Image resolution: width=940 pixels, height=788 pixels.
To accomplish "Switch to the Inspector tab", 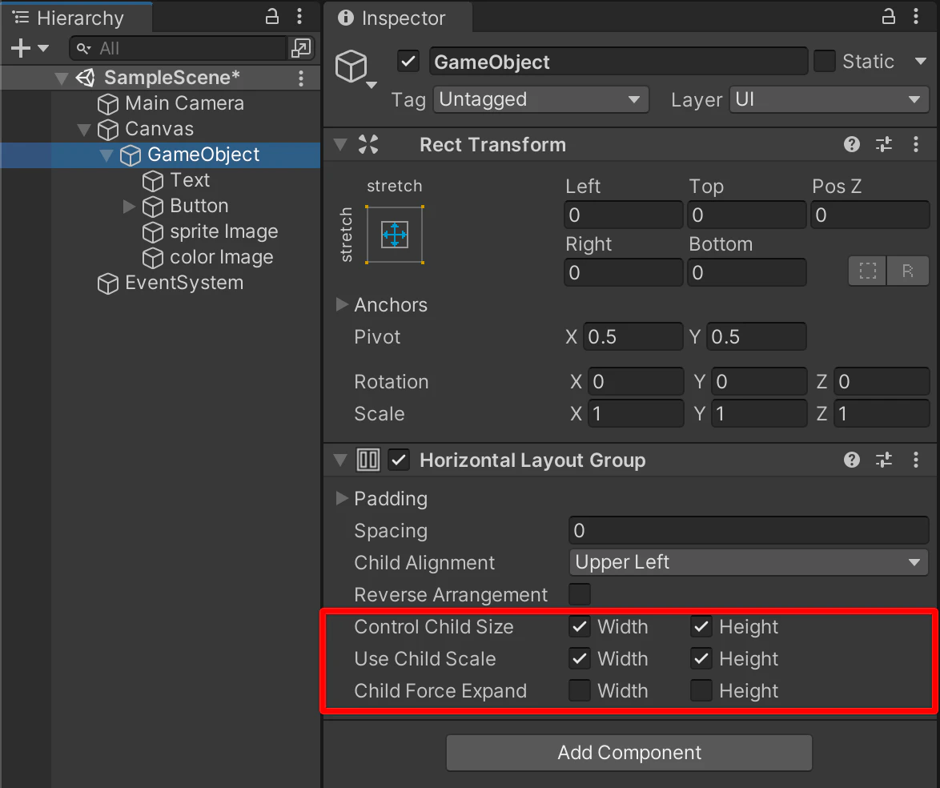I will 398,18.
